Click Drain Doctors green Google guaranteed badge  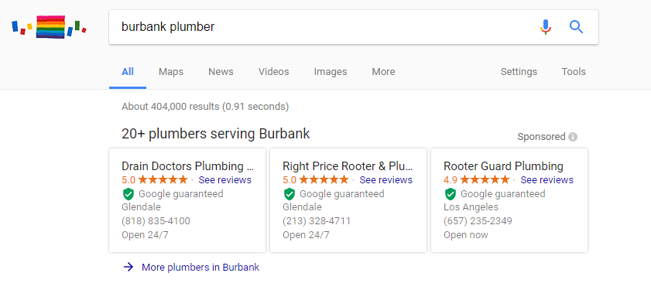click(128, 194)
